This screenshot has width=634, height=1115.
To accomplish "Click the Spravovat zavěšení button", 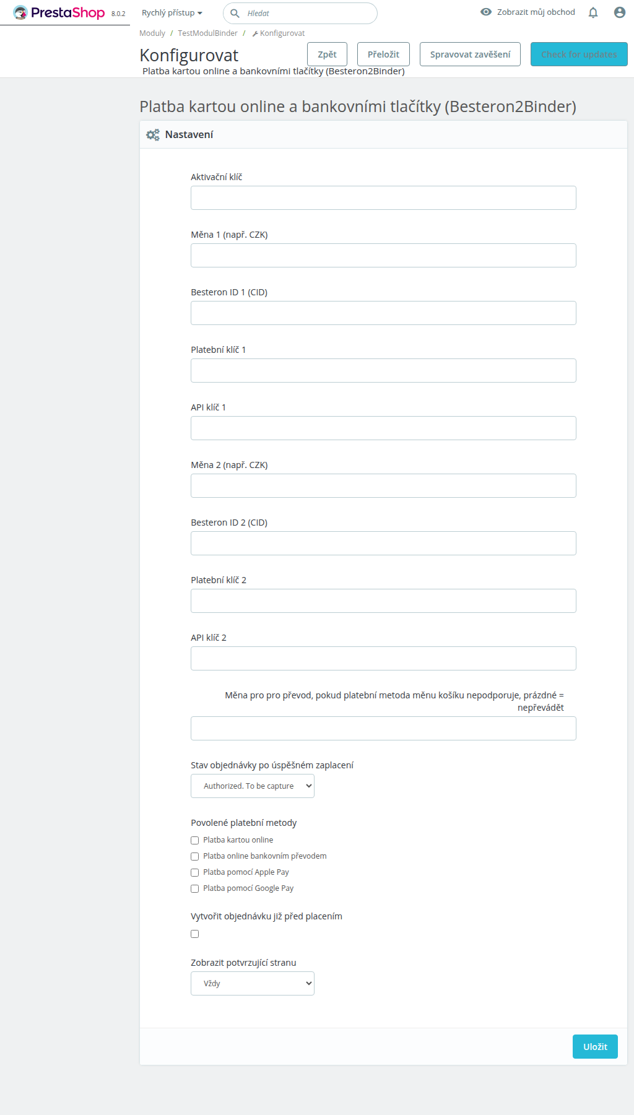I will point(470,54).
